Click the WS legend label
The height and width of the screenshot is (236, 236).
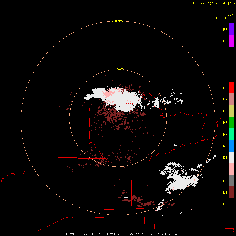click(225, 146)
